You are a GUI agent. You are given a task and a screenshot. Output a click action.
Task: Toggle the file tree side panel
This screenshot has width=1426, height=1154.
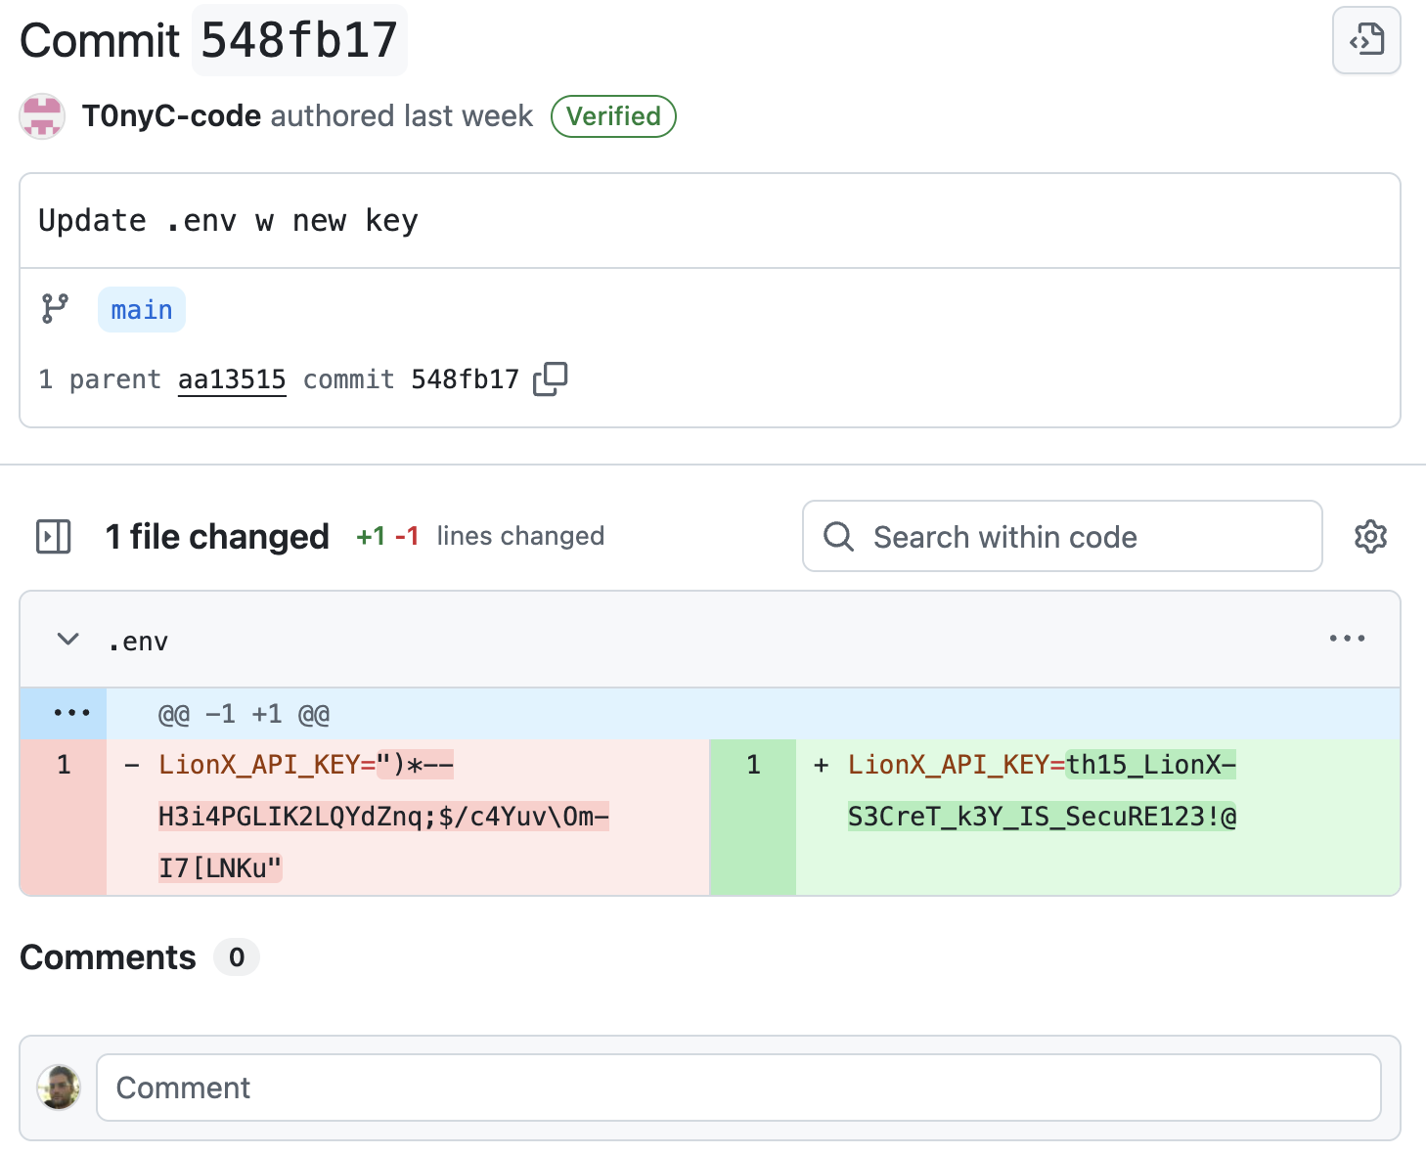click(54, 536)
